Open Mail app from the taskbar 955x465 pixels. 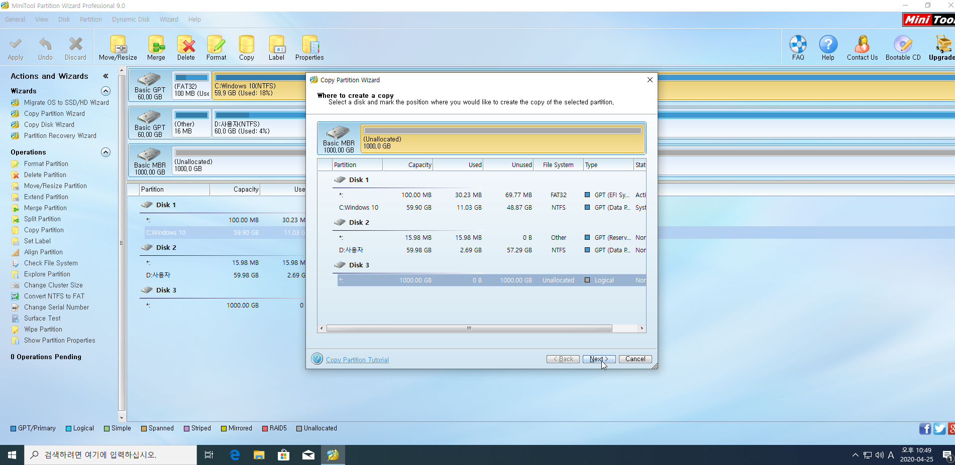(x=308, y=455)
